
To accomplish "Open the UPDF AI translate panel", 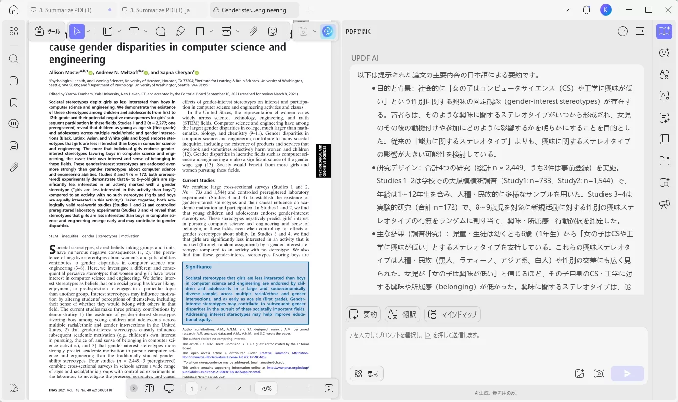I will tap(664, 75).
